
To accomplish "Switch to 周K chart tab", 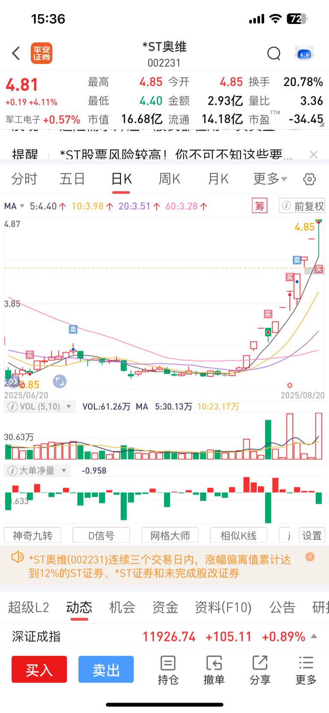I will coord(170,179).
